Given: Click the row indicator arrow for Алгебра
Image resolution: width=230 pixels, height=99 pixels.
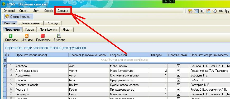Looking at the screenshot, I should pyautogui.click(x=5, y=66).
